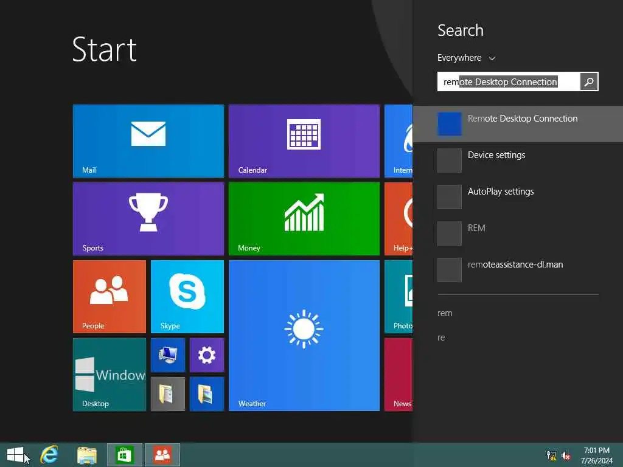Click the search magnifier button
Viewport: 623px width, 467px height.
click(x=589, y=82)
